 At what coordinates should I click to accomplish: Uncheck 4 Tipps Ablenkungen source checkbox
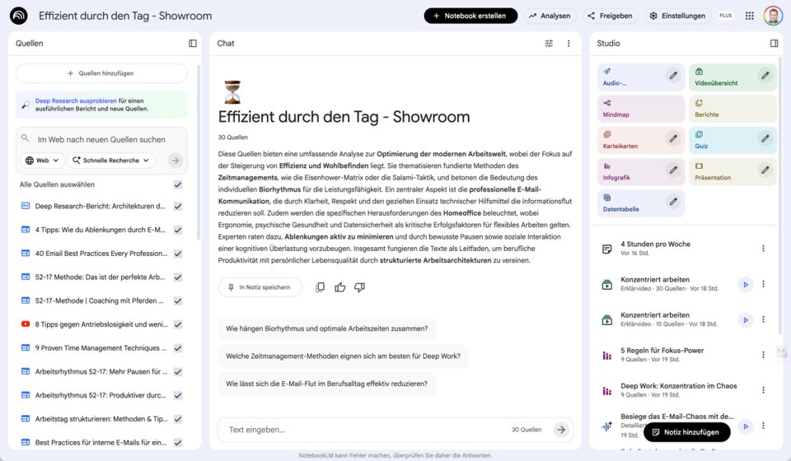[178, 230]
